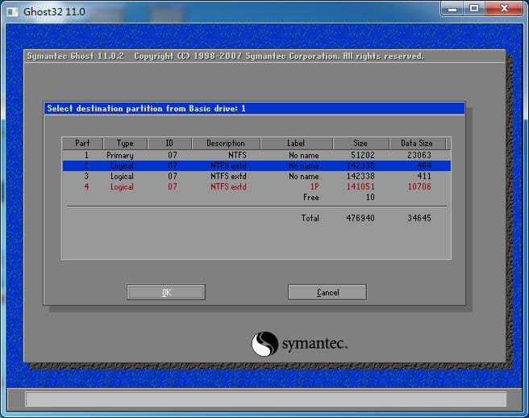Click the Type column header

[124, 144]
